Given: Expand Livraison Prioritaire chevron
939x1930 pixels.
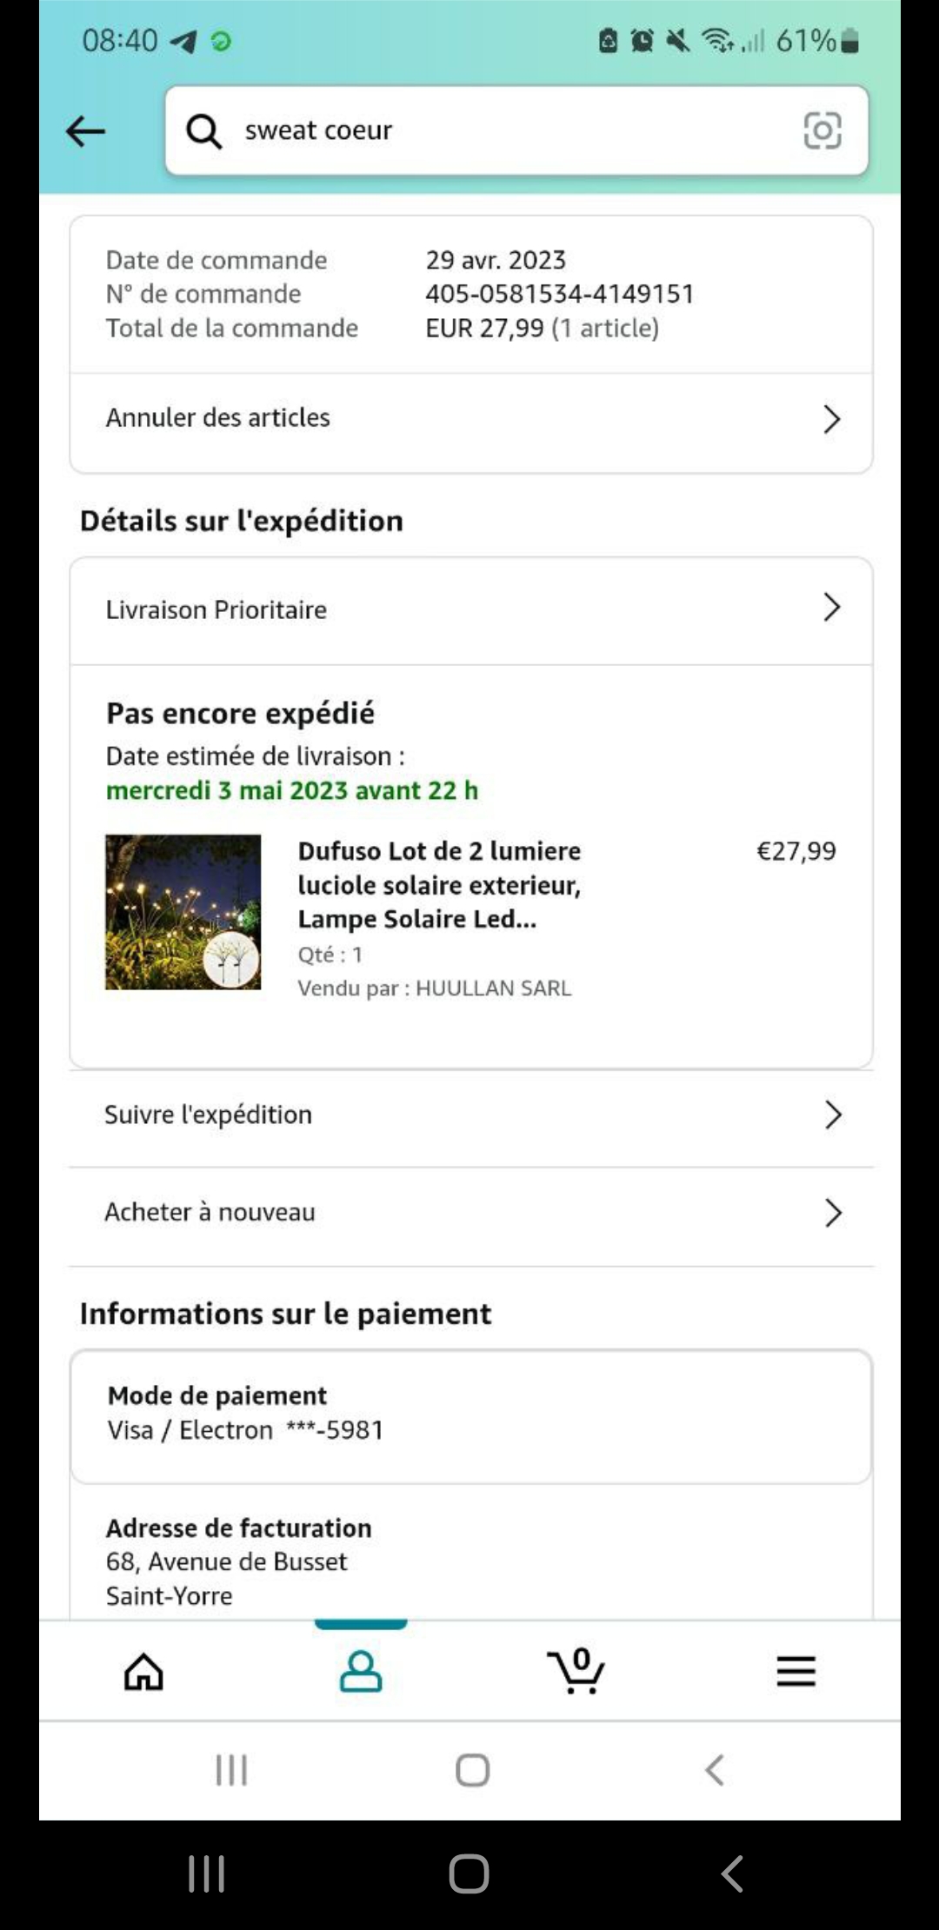Looking at the screenshot, I should pos(831,608).
